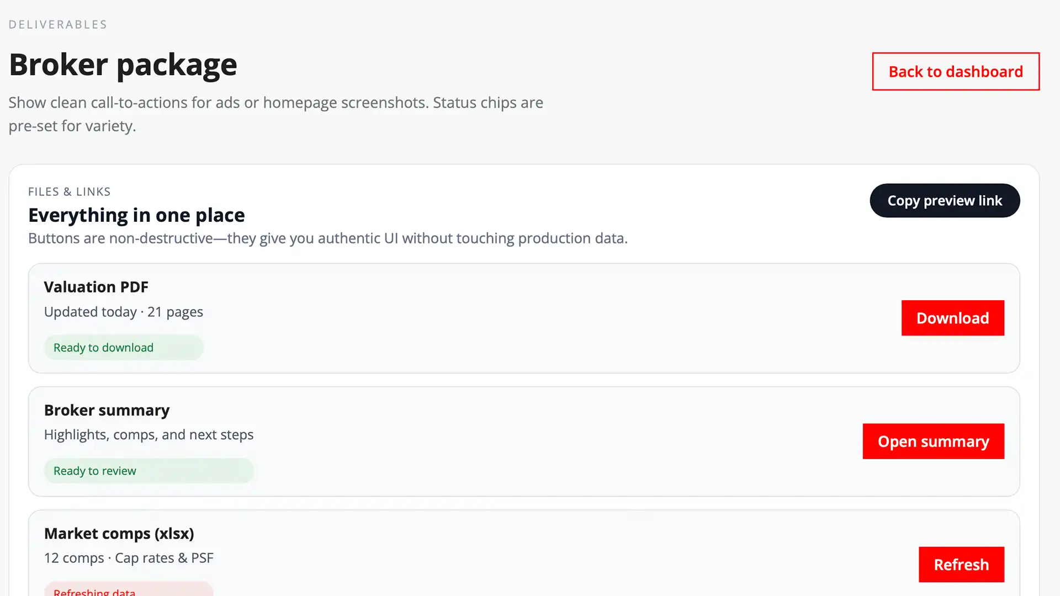Viewport: 1060px width, 596px height.
Task: Click the Everything in one place heading
Action: (136, 215)
